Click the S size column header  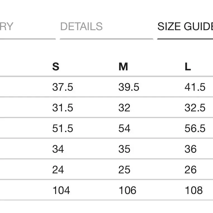coord(56,66)
